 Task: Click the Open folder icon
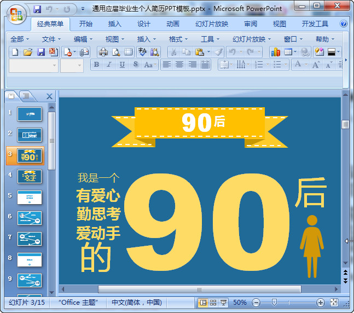click(28, 52)
